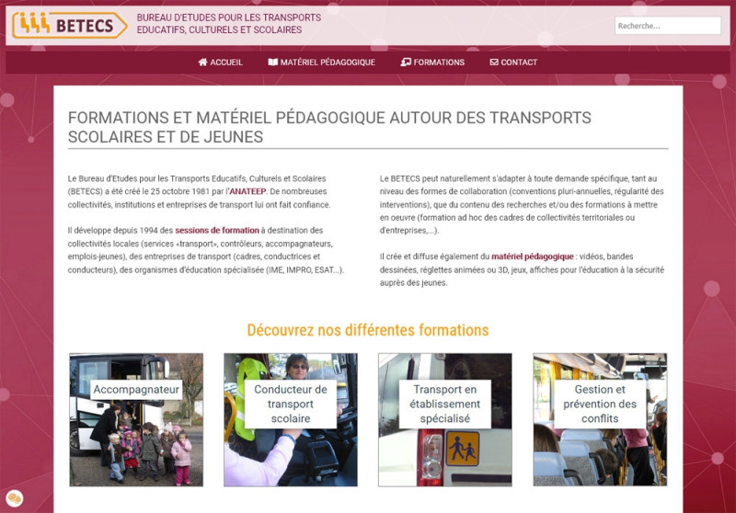Click the Bureau d'Etudes site title text

coord(229,24)
